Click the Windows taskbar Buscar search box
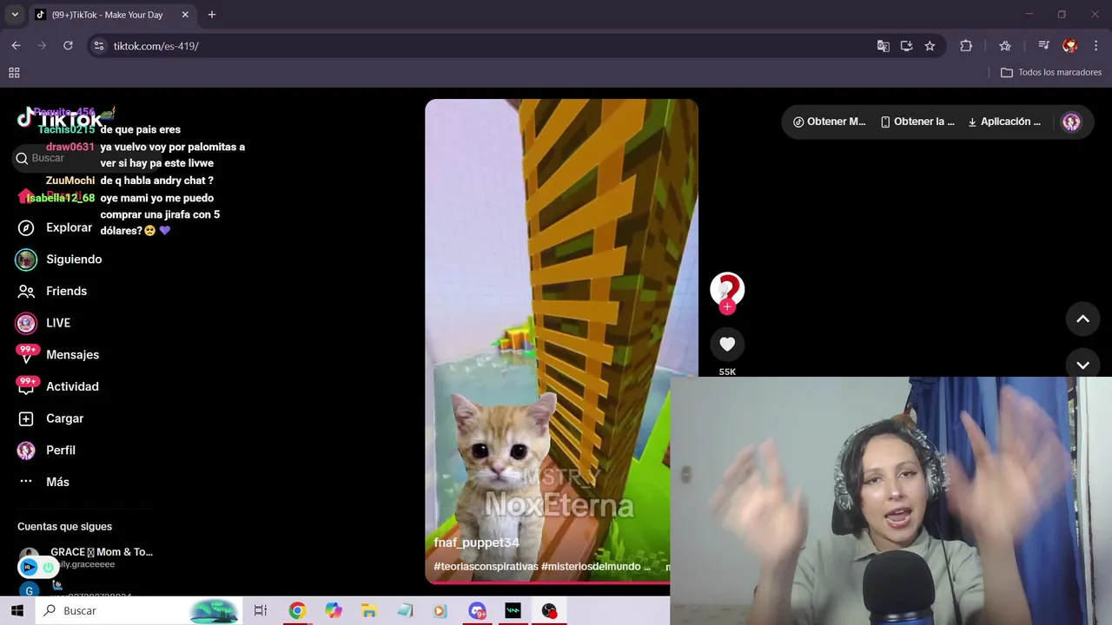 click(x=139, y=611)
